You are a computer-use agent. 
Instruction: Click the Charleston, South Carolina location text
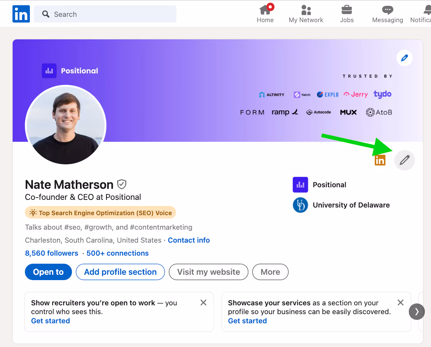pyautogui.click(x=93, y=240)
